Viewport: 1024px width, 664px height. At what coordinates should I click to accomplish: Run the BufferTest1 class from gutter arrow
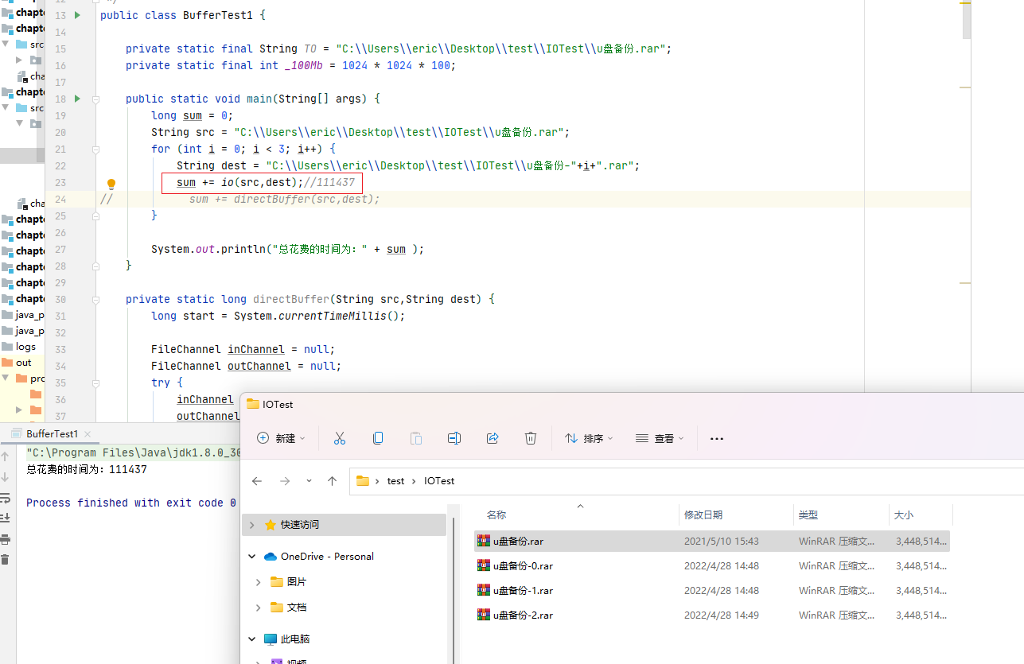point(77,15)
